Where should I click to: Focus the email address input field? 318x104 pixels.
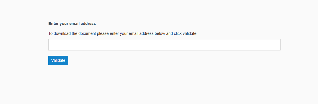point(164,45)
